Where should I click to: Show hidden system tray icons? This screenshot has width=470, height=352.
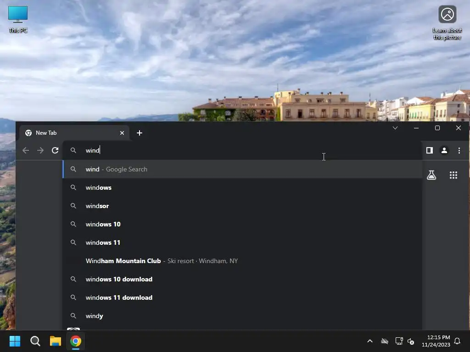370,341
